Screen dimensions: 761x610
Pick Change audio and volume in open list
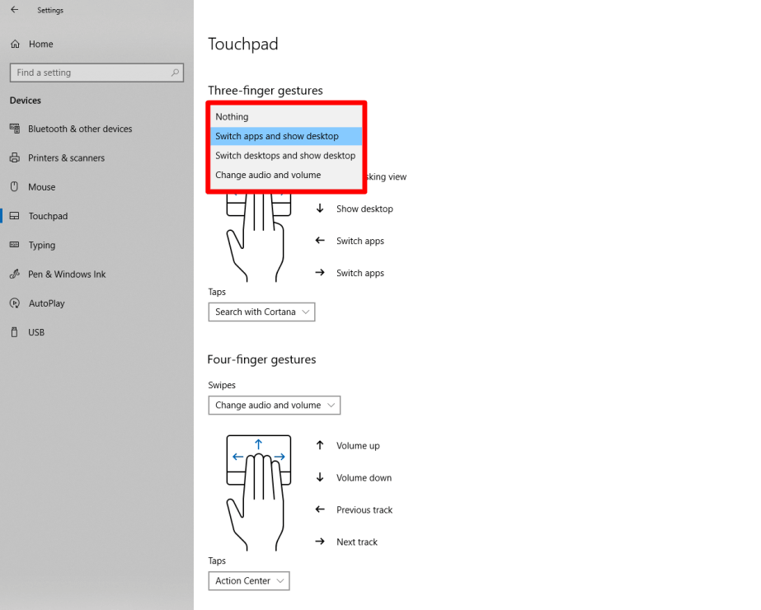pyautogui.click(x=286, y=175)
